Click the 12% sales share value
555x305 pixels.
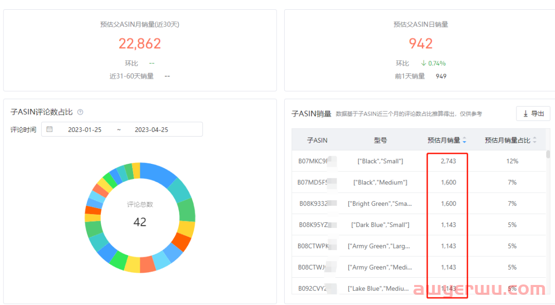click(512, 161)
